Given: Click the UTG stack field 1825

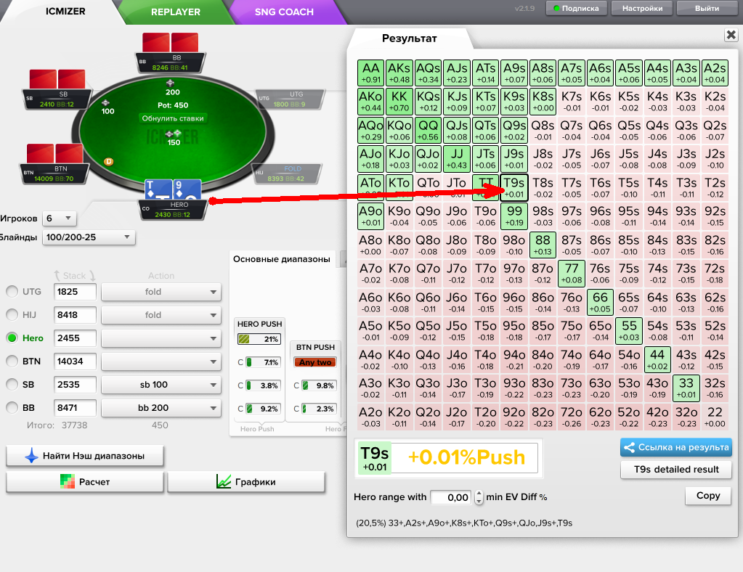Looking at the screenshot, I should pyautogui.click(x=75, y=292).
